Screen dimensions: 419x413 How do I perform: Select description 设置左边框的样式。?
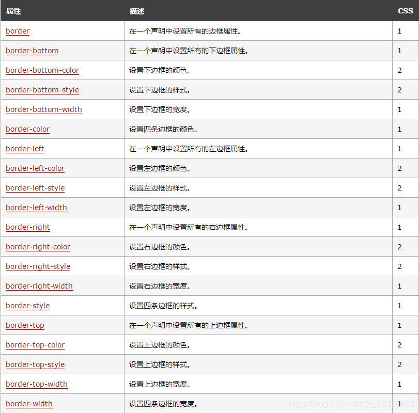click(x=160, y=188)
